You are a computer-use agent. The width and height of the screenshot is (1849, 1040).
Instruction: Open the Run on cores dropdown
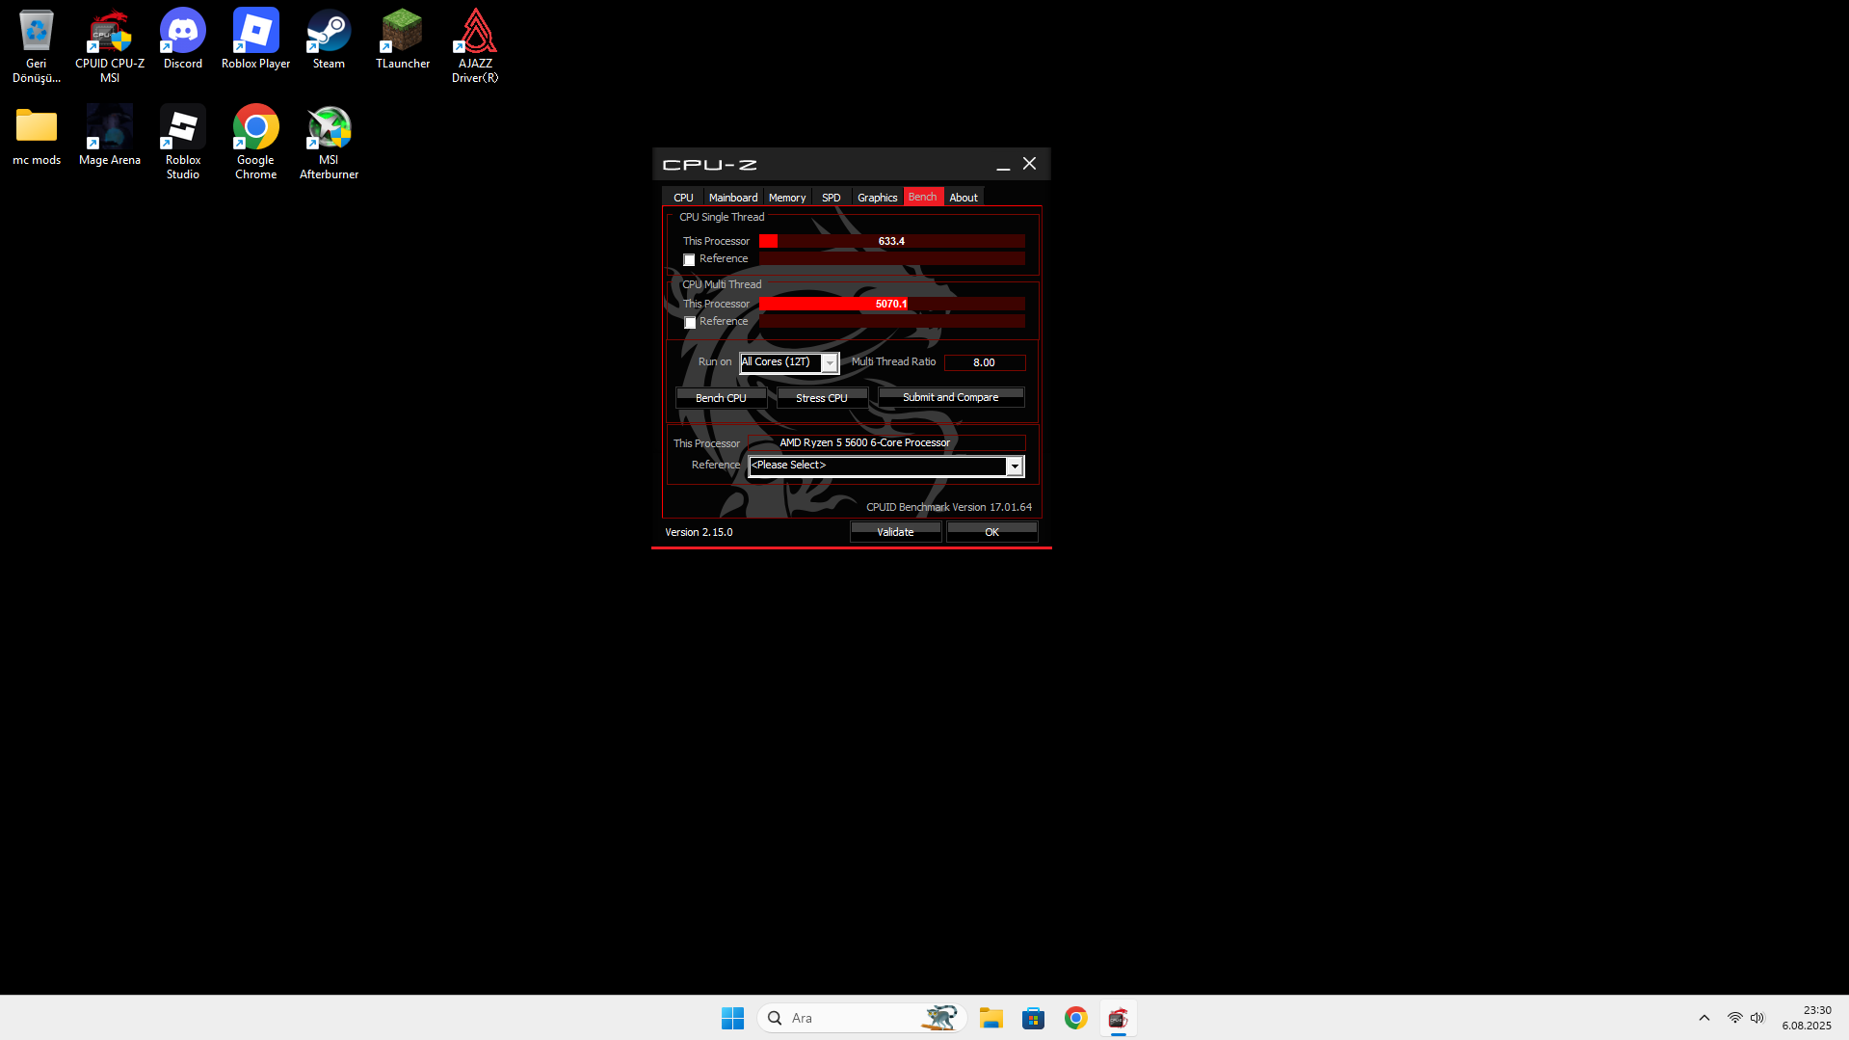pos(789,362)
